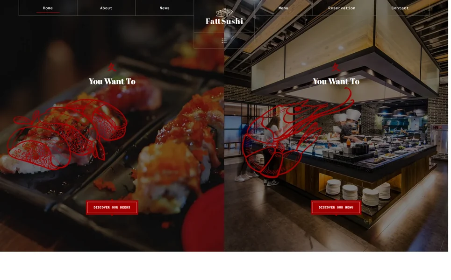Click the red round dish beside the sushi
Viewport: 451px width, 280px height.
click(204, 218)
